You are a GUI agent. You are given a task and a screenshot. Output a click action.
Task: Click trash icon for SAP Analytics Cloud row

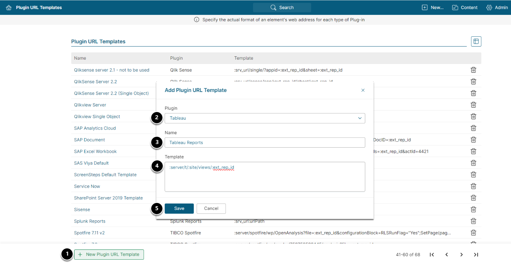pos(473,128)
